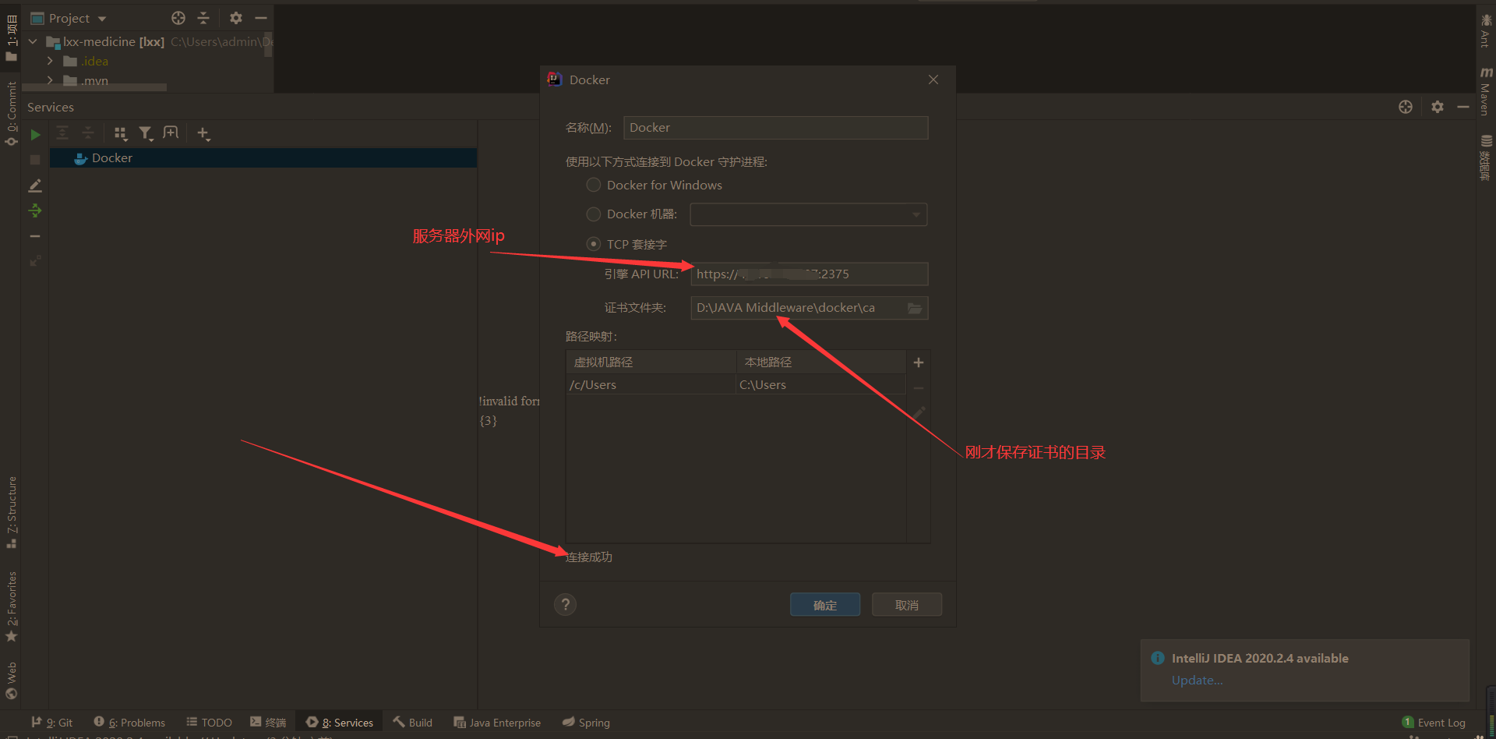
Task: Select the /c/Users virtual path cell
Action: (x=651, y=384)
